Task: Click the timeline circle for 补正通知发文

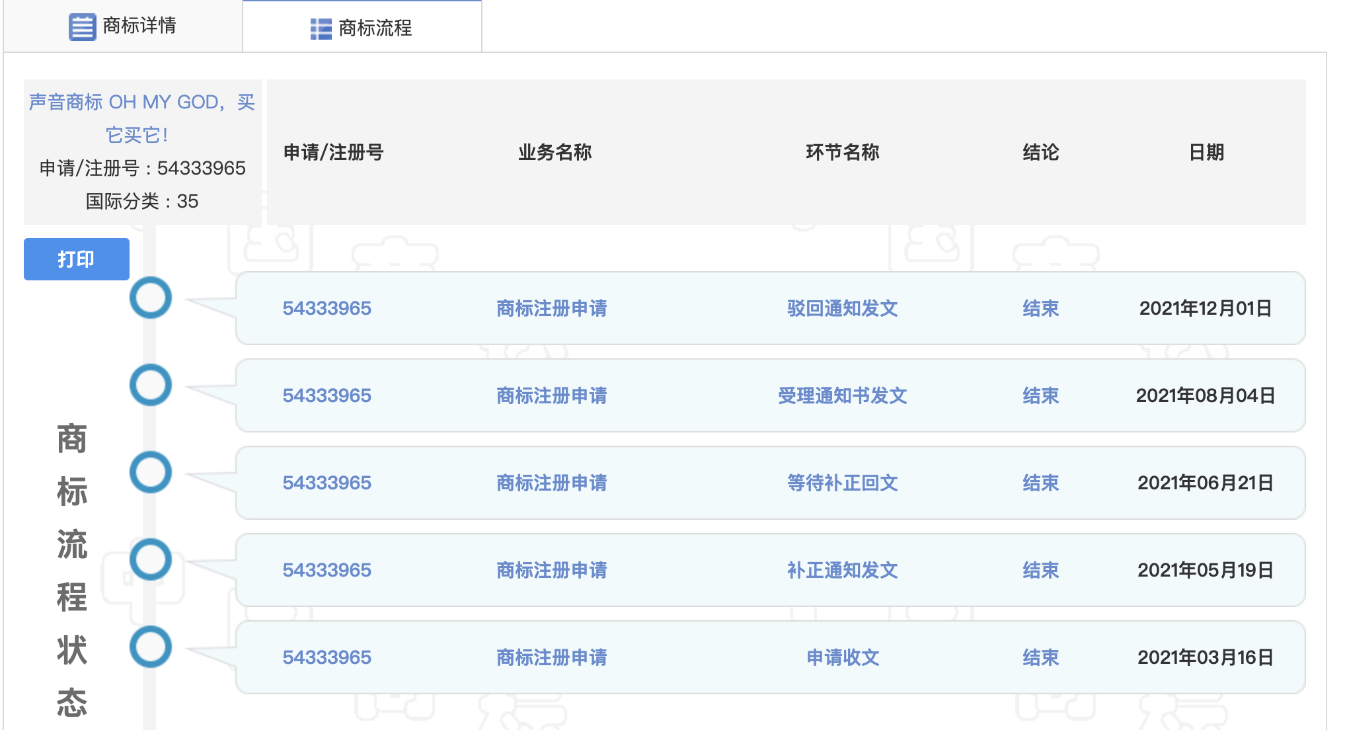Action: tap(151, 559)
